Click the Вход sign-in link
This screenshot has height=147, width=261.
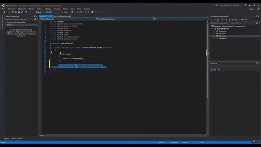tap(251, 9)
